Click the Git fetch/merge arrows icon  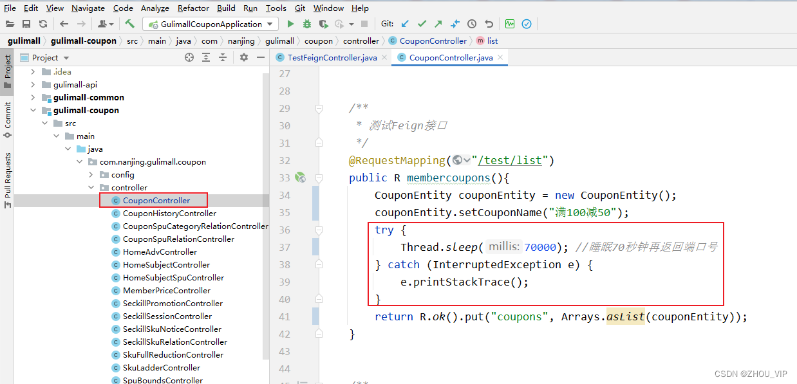(x=455, y=24)
